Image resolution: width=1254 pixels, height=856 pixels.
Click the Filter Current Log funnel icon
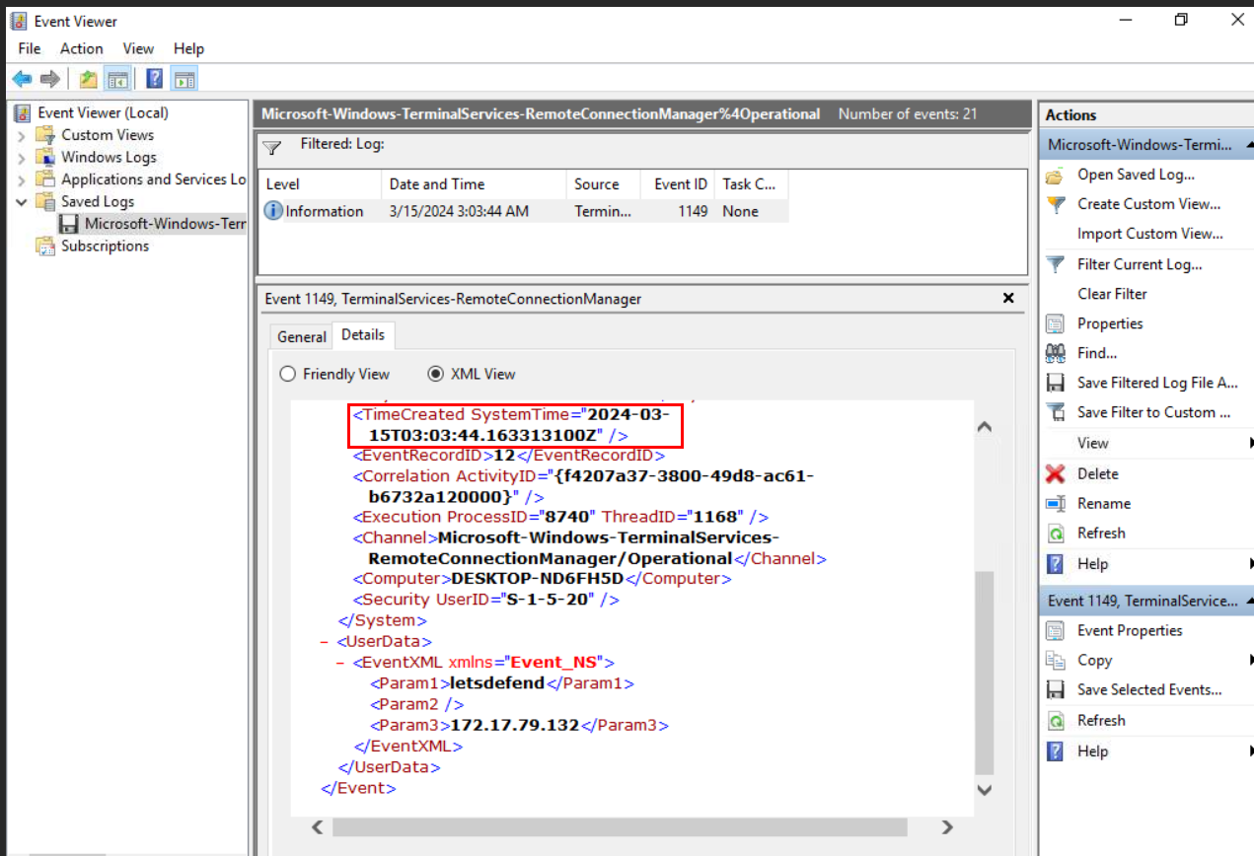pos(1056,264)
